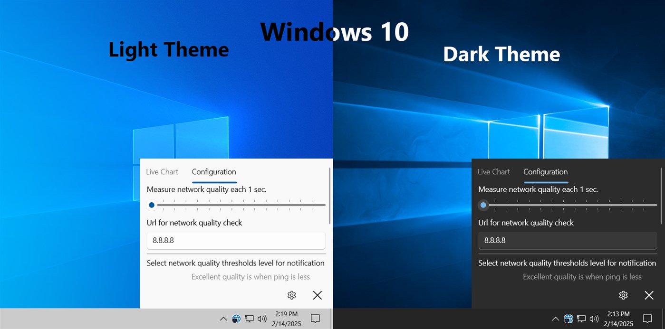The width and height of the screenshot is (665, 329).
Task: Open the settings gear in the dark theme panel
Action: click(623, 295)
